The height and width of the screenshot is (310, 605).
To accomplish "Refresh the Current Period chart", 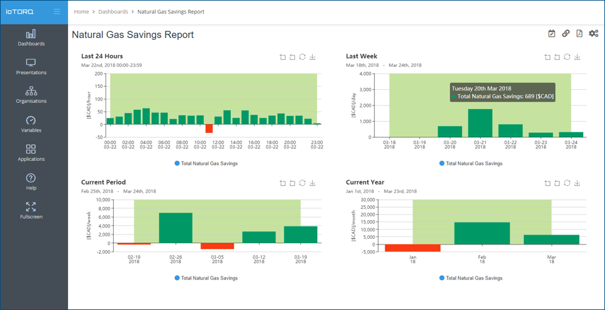I will (302, 183).
